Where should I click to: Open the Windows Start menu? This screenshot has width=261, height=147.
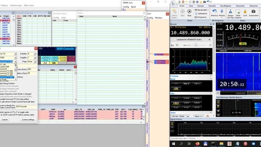tap(173, 144)
